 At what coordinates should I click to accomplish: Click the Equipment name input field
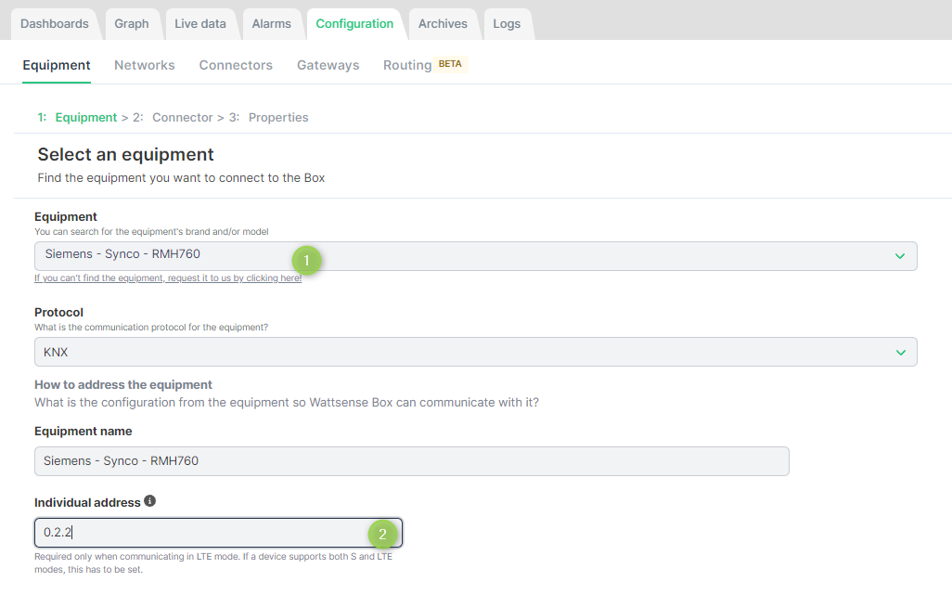(412, 461)
